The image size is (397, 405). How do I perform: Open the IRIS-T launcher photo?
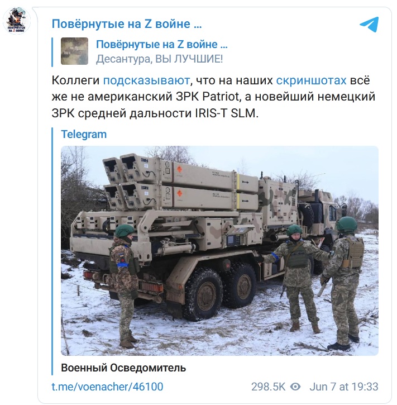219,251
